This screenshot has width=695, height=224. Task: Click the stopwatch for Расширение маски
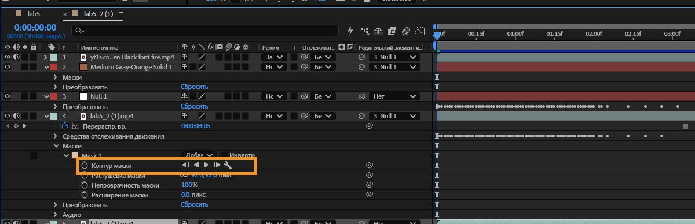click(85, 195)
